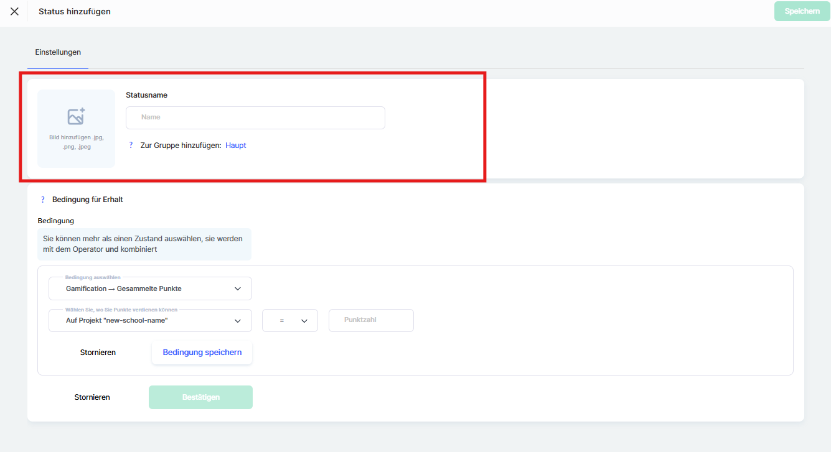Save condition with Bedingung speichern
Screen dimensions: 831x452
202,353
